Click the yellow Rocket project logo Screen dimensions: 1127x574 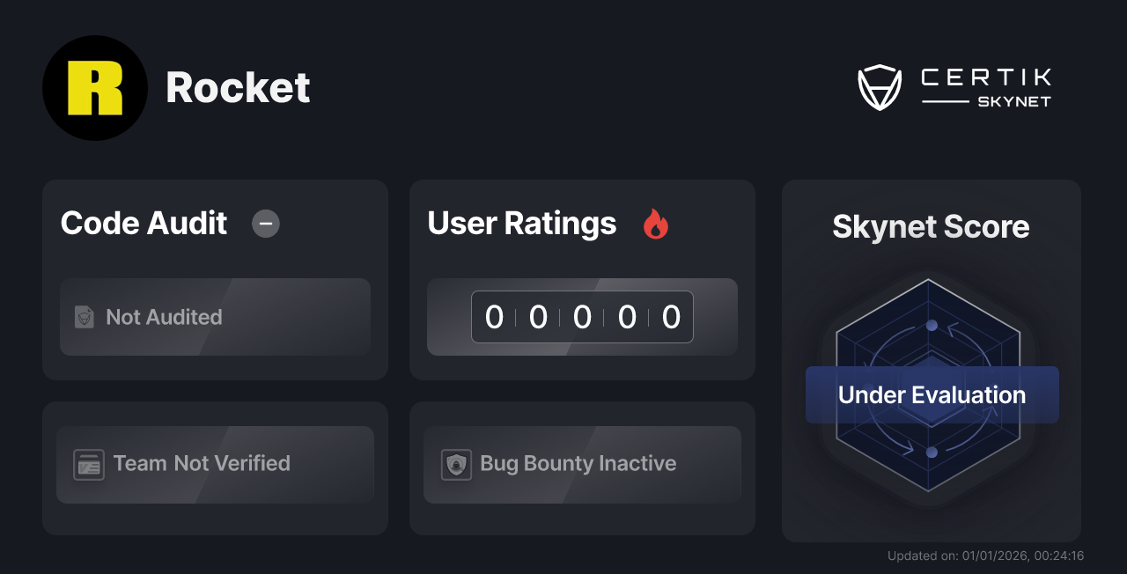(95, 88)
